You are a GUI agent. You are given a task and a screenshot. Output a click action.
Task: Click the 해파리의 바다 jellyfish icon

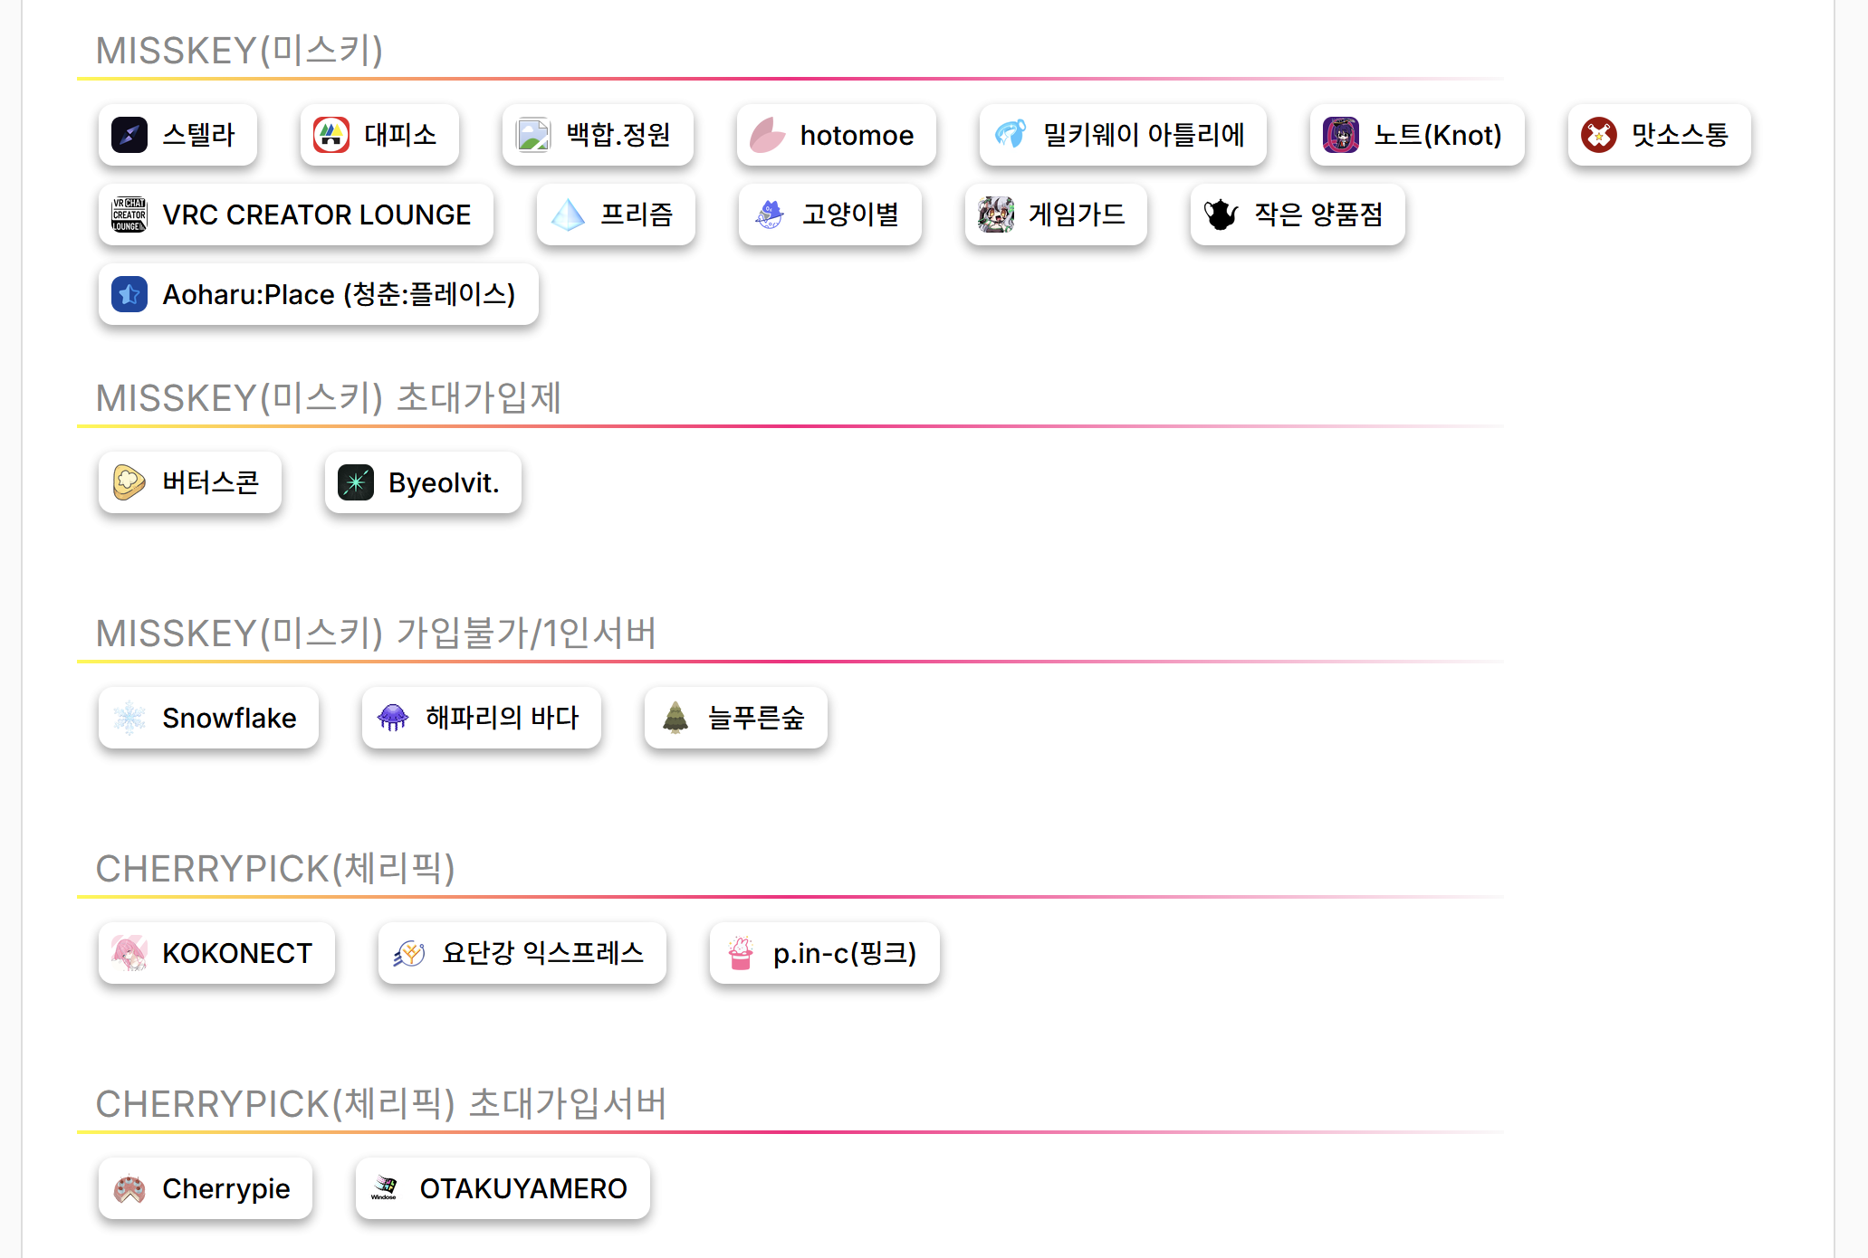pos(393,718)
